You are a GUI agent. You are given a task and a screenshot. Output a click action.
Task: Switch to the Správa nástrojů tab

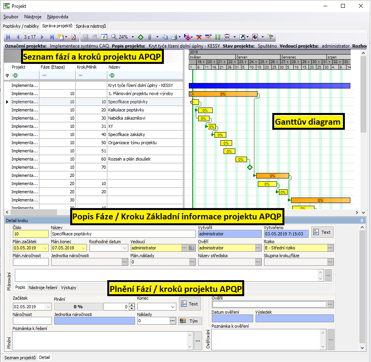tap(91, 26)
